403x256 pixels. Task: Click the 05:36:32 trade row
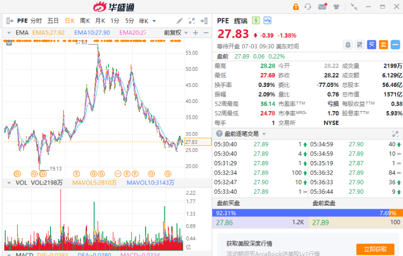coord(356,173)
